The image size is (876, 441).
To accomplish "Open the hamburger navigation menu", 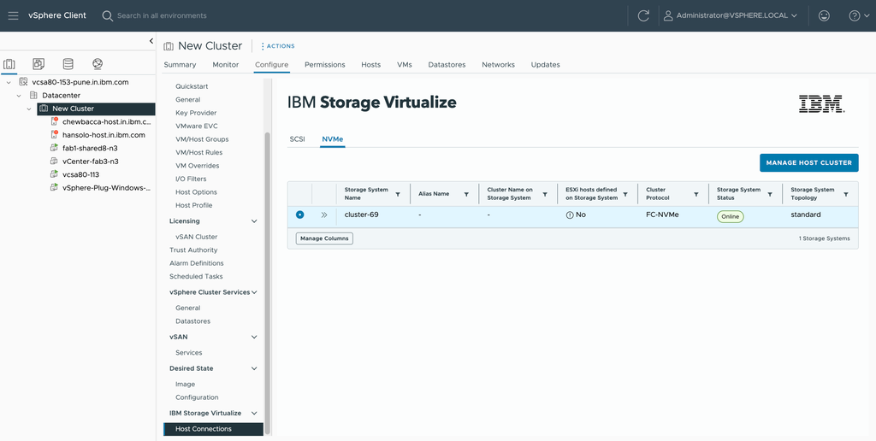I will point(13,15).
